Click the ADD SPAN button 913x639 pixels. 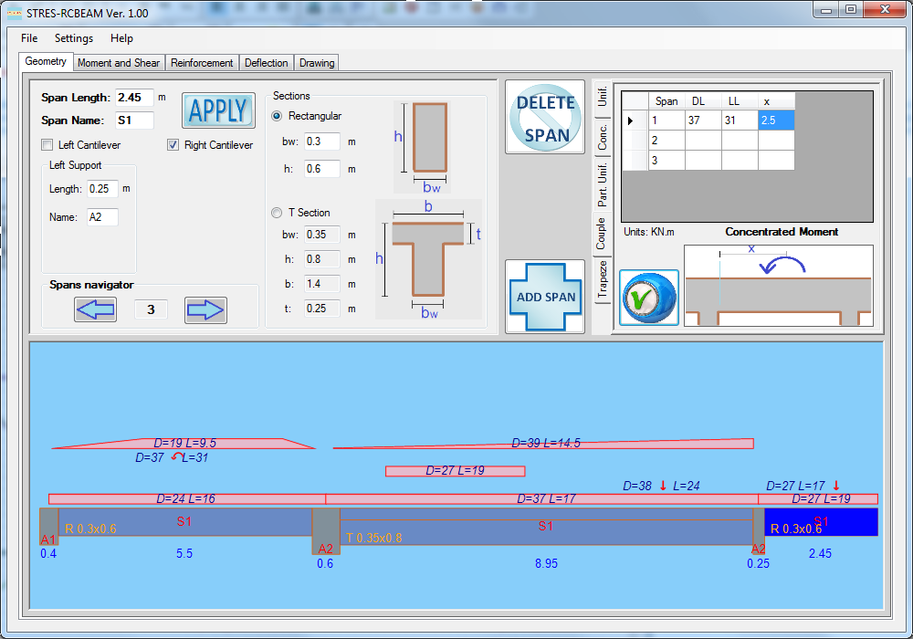pyautogui.click(x=545, y=297)
